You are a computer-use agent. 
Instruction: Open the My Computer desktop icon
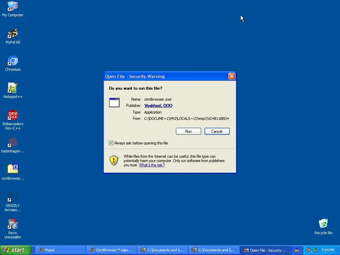pos(13,9)
